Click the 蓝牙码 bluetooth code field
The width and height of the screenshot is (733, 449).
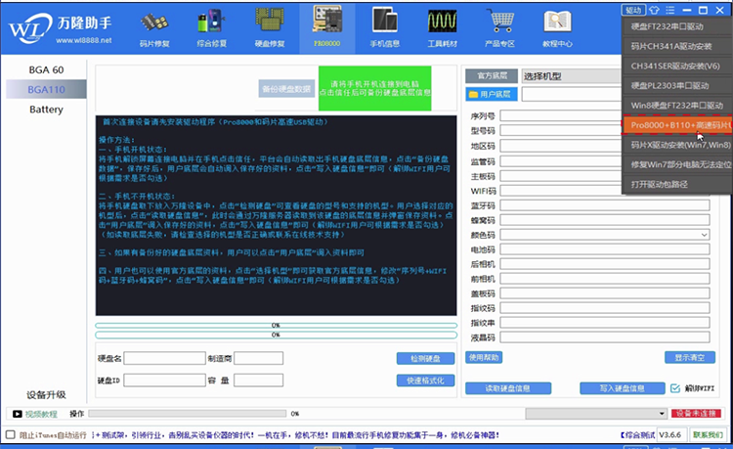(x=605, y=205)
